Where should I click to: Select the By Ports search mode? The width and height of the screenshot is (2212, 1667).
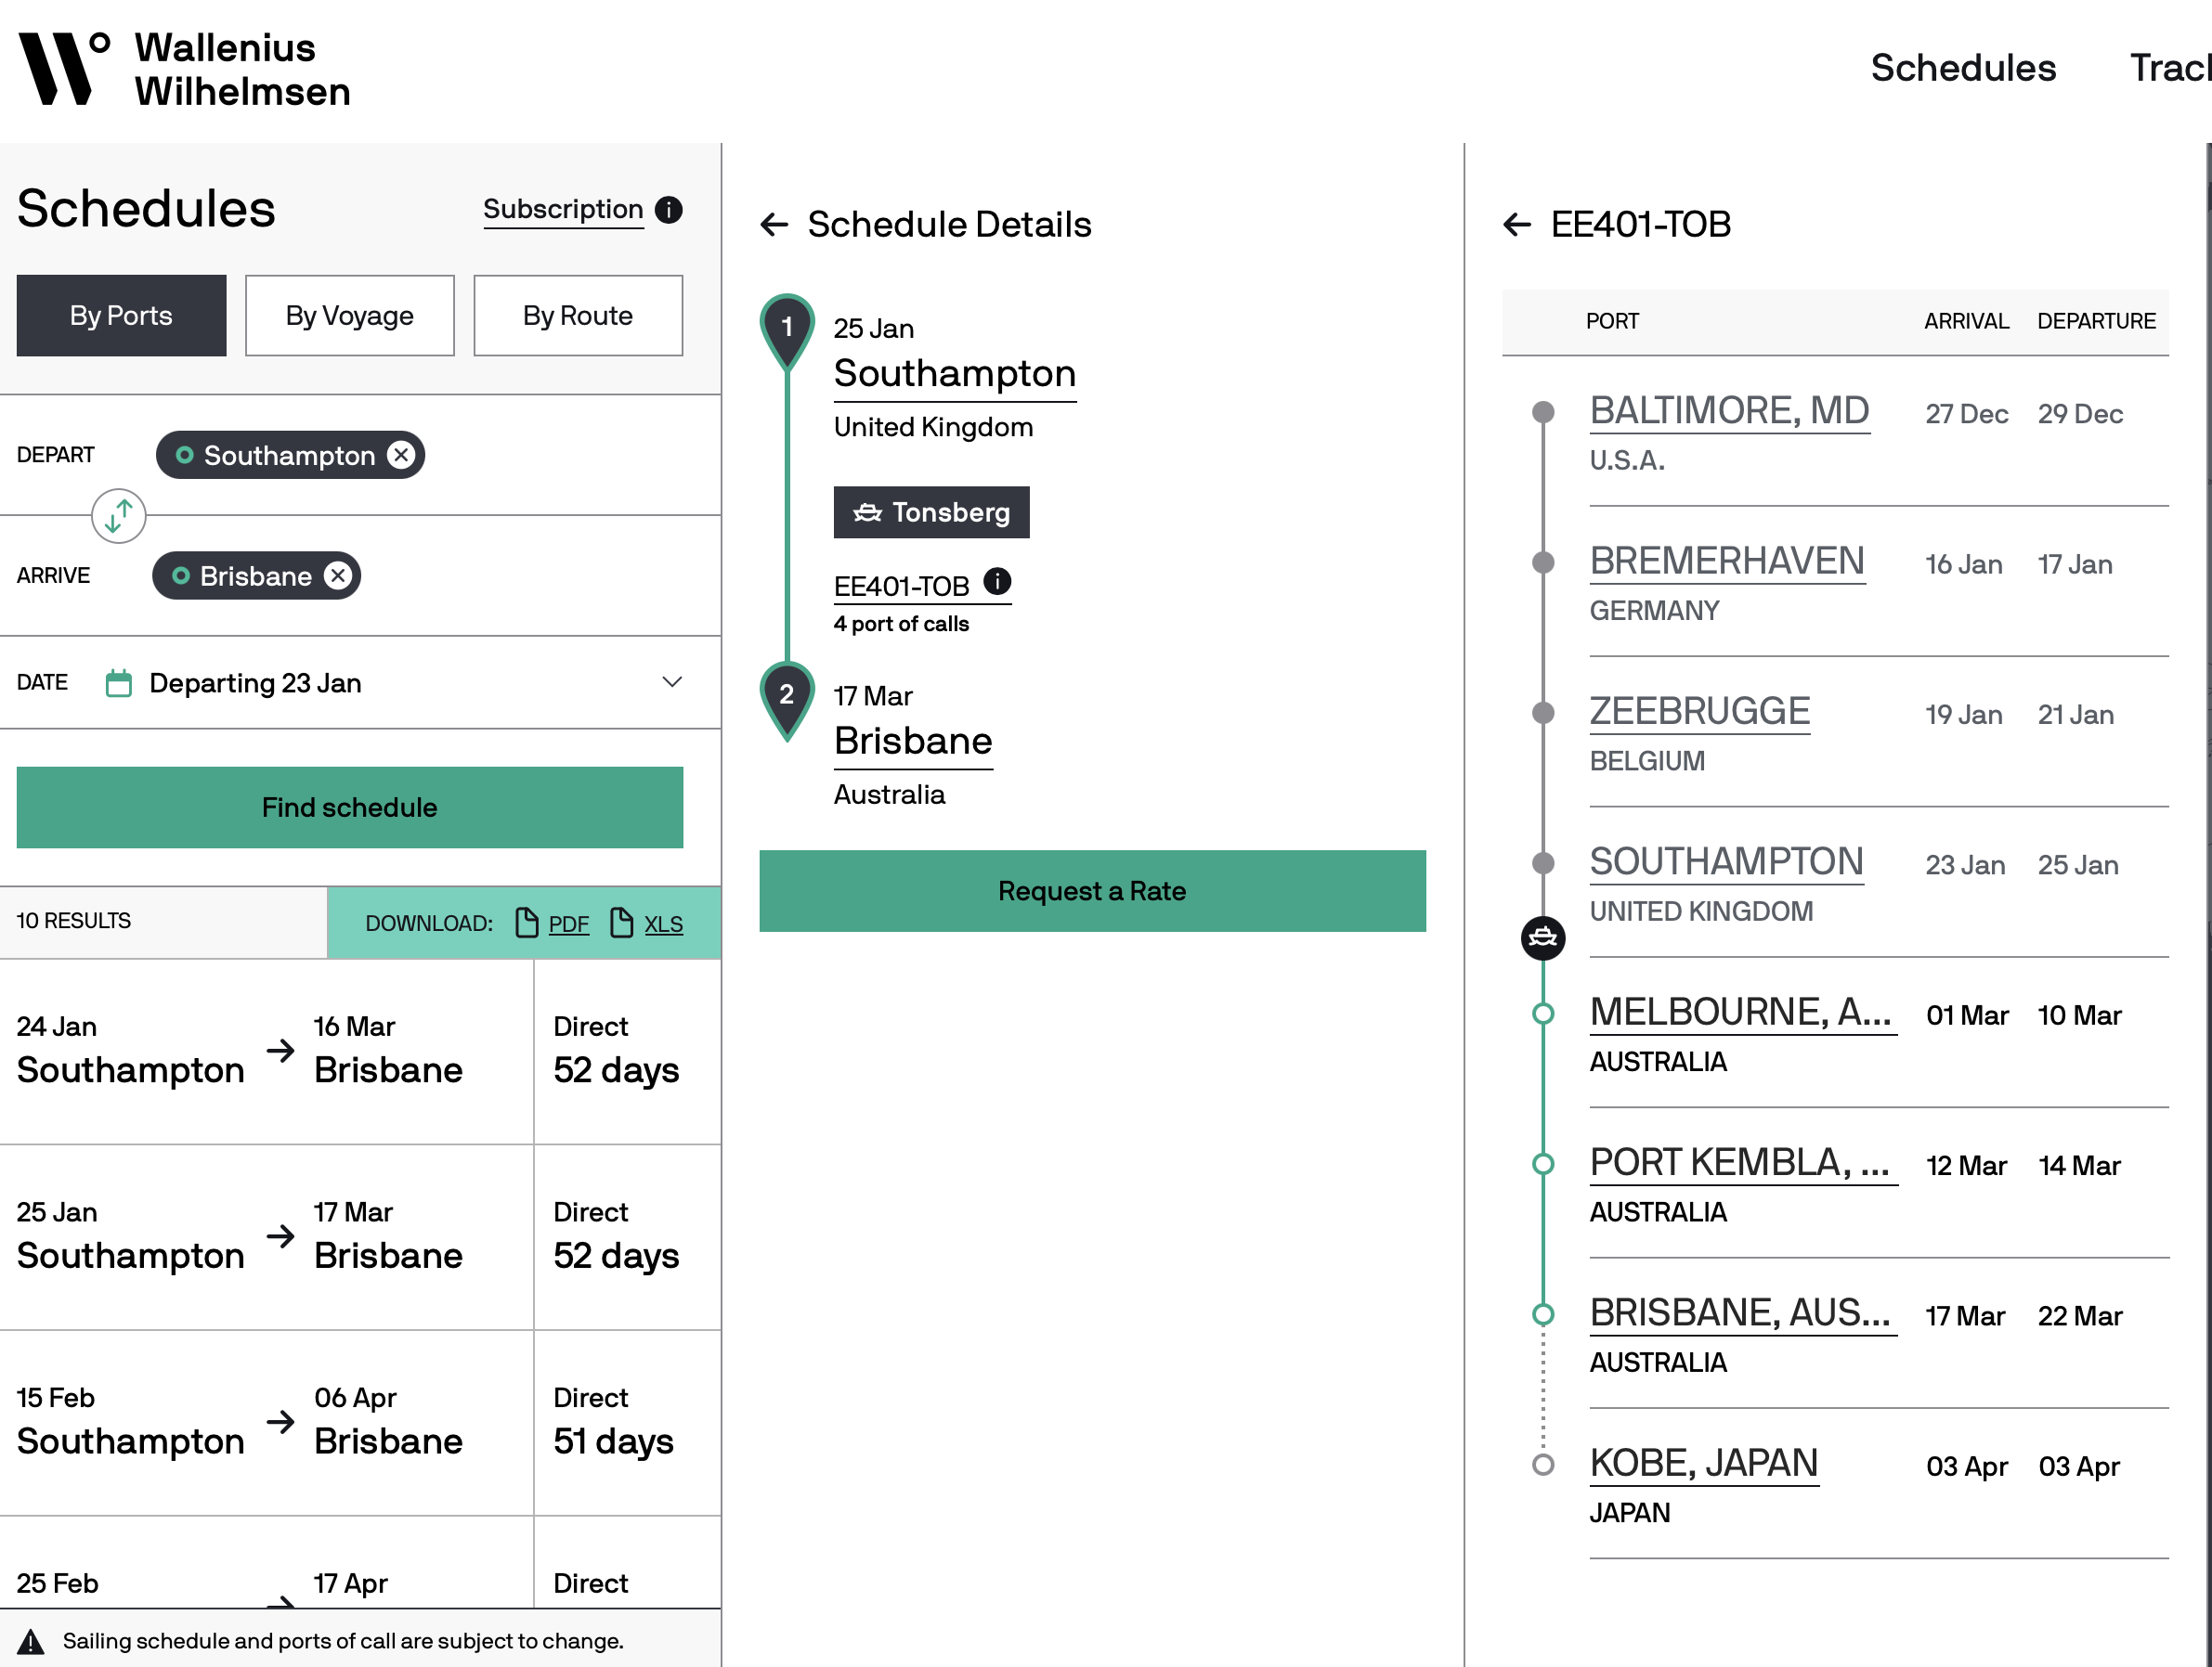121,316
